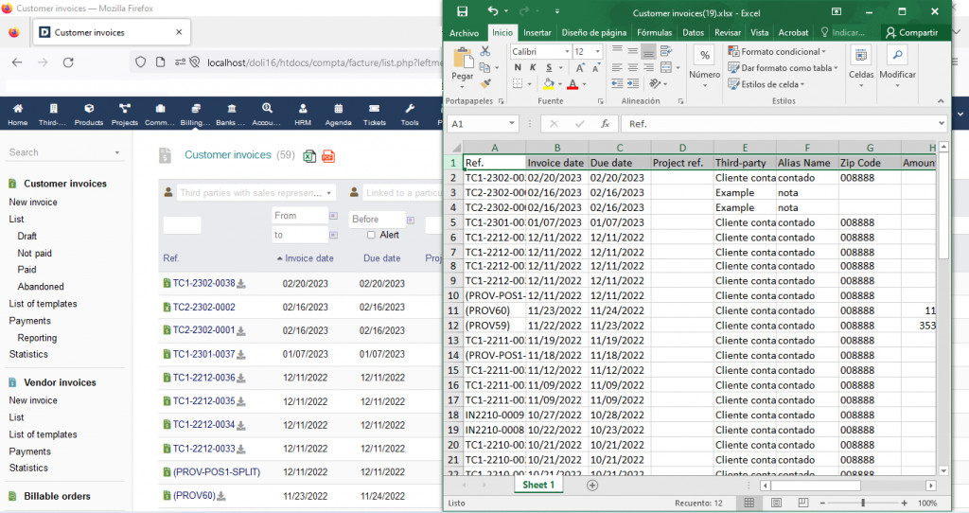Increase font size in Excel ribbon

(x=580, y=68)
